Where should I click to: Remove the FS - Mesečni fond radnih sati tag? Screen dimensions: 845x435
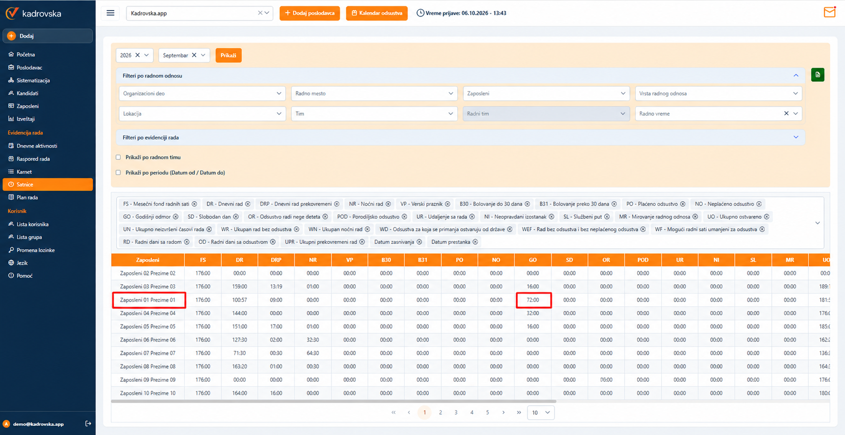point(194,204)
